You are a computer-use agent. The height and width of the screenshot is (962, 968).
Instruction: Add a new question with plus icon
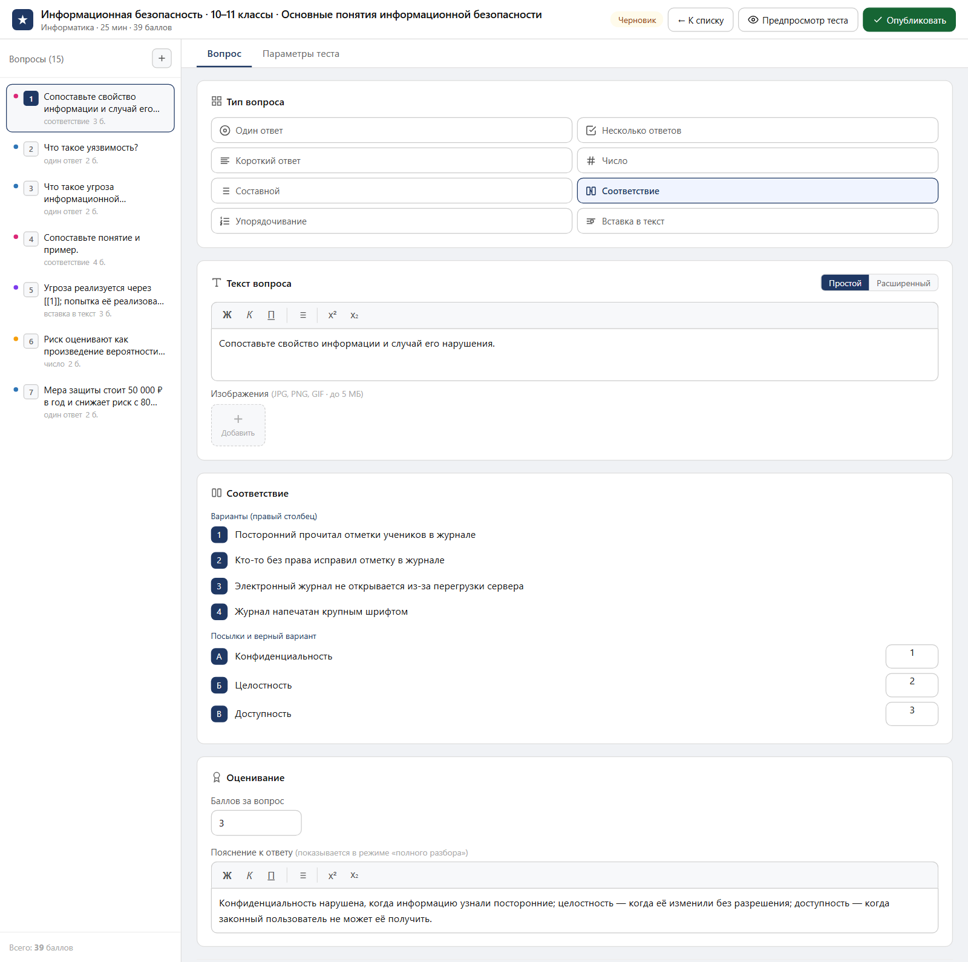coord(162,59)
